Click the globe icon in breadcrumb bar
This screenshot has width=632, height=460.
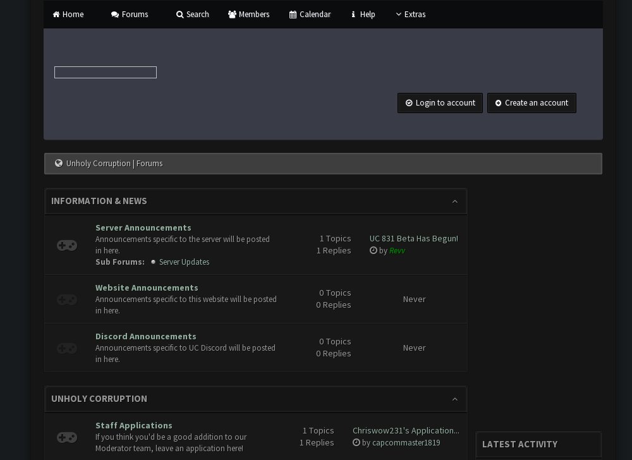pos(59,163)
